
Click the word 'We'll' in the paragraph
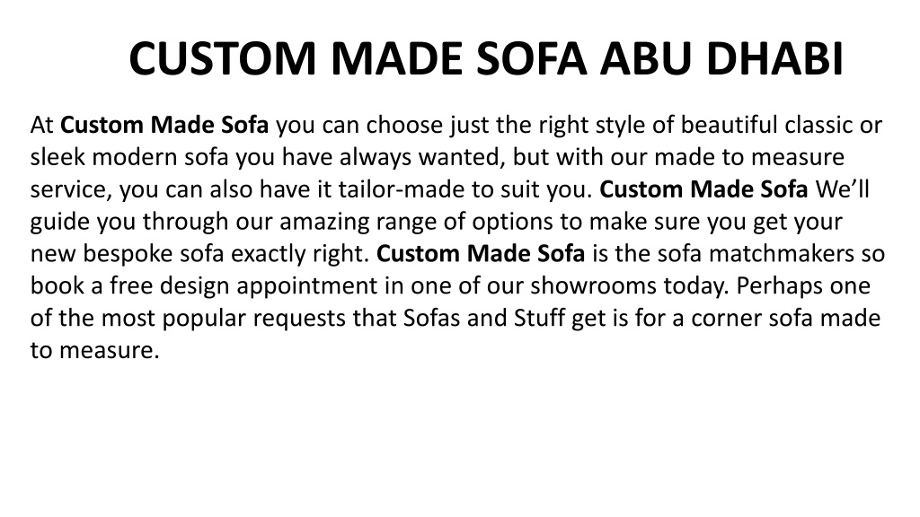tap(842, 189)
